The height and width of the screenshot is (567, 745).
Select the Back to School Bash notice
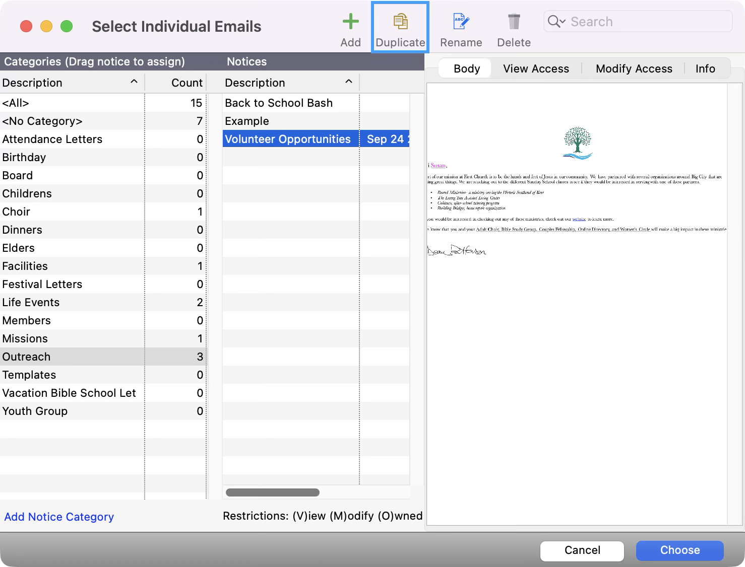[x=316, y=103]
